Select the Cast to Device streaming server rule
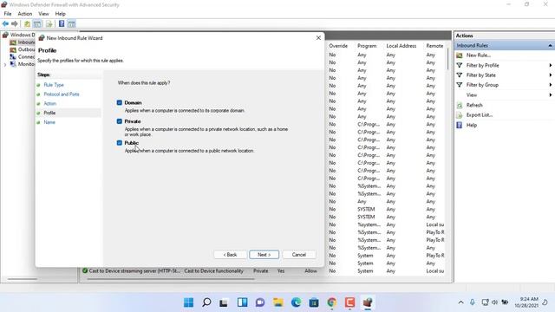555x312 pixels. [135, 271]
